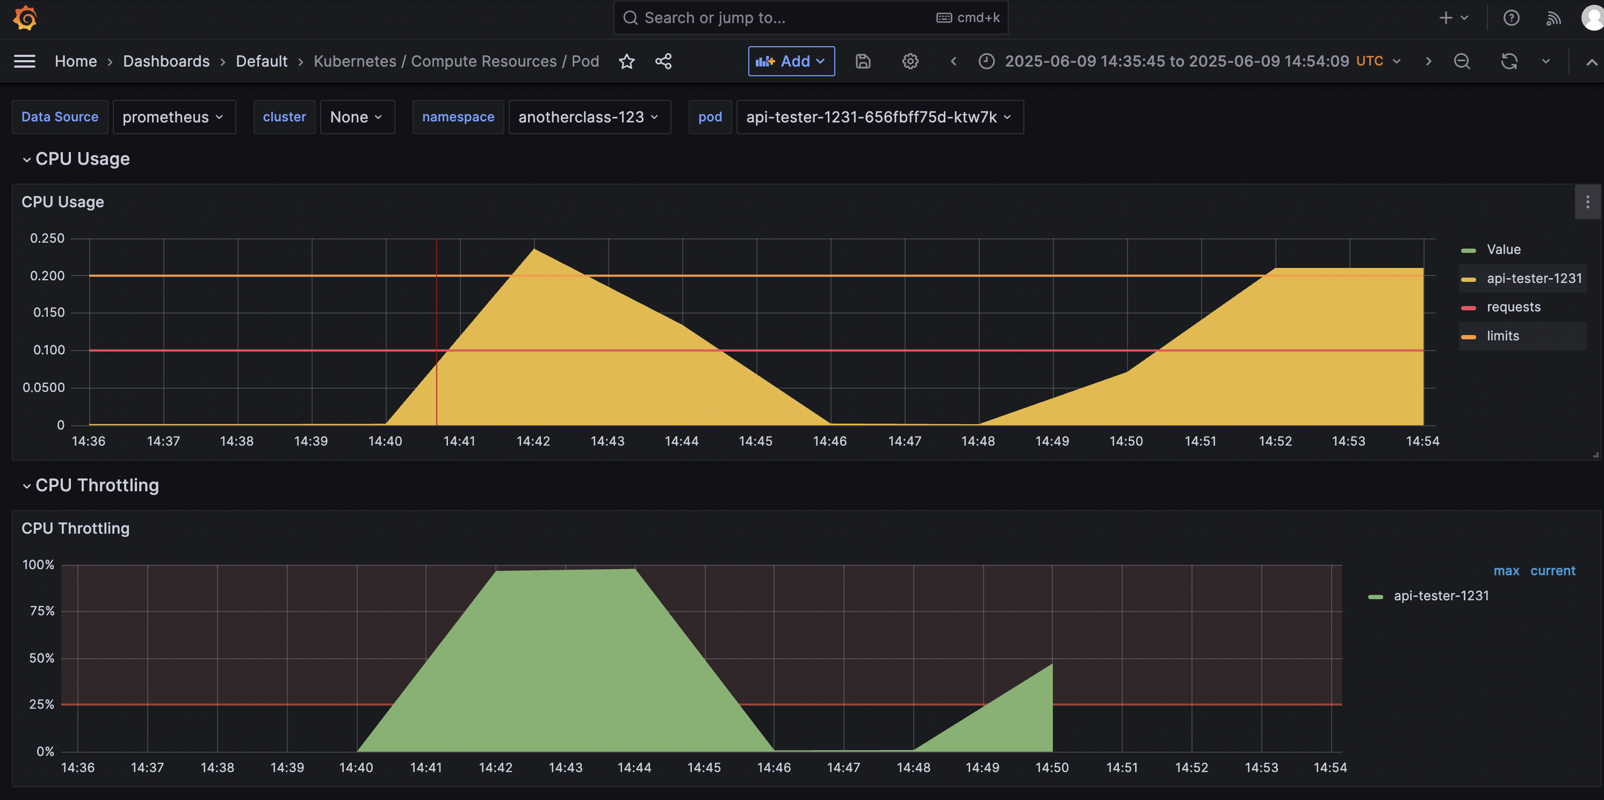Sort legend by max column
The height and width of the screenshot is (800, 1604).
[1506, 570]
